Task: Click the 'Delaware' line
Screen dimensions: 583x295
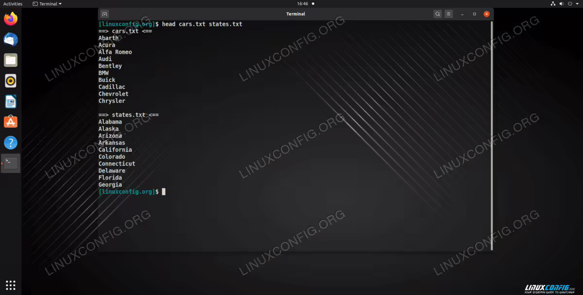Action: (x=112, y=171)
